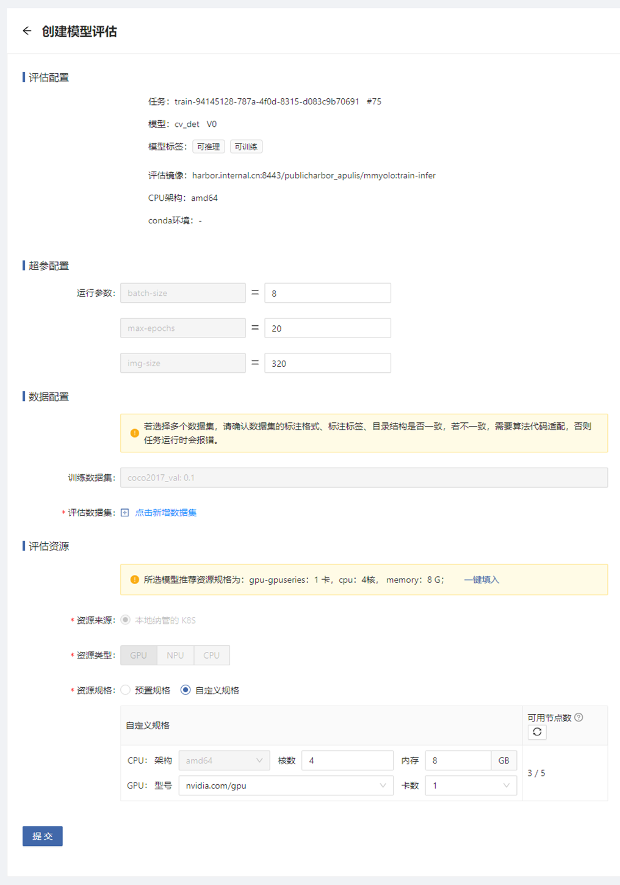Click the max-epochs parameter name field
Image resolution: width=620 pixels, height=885 pixels.
point(183,328)
